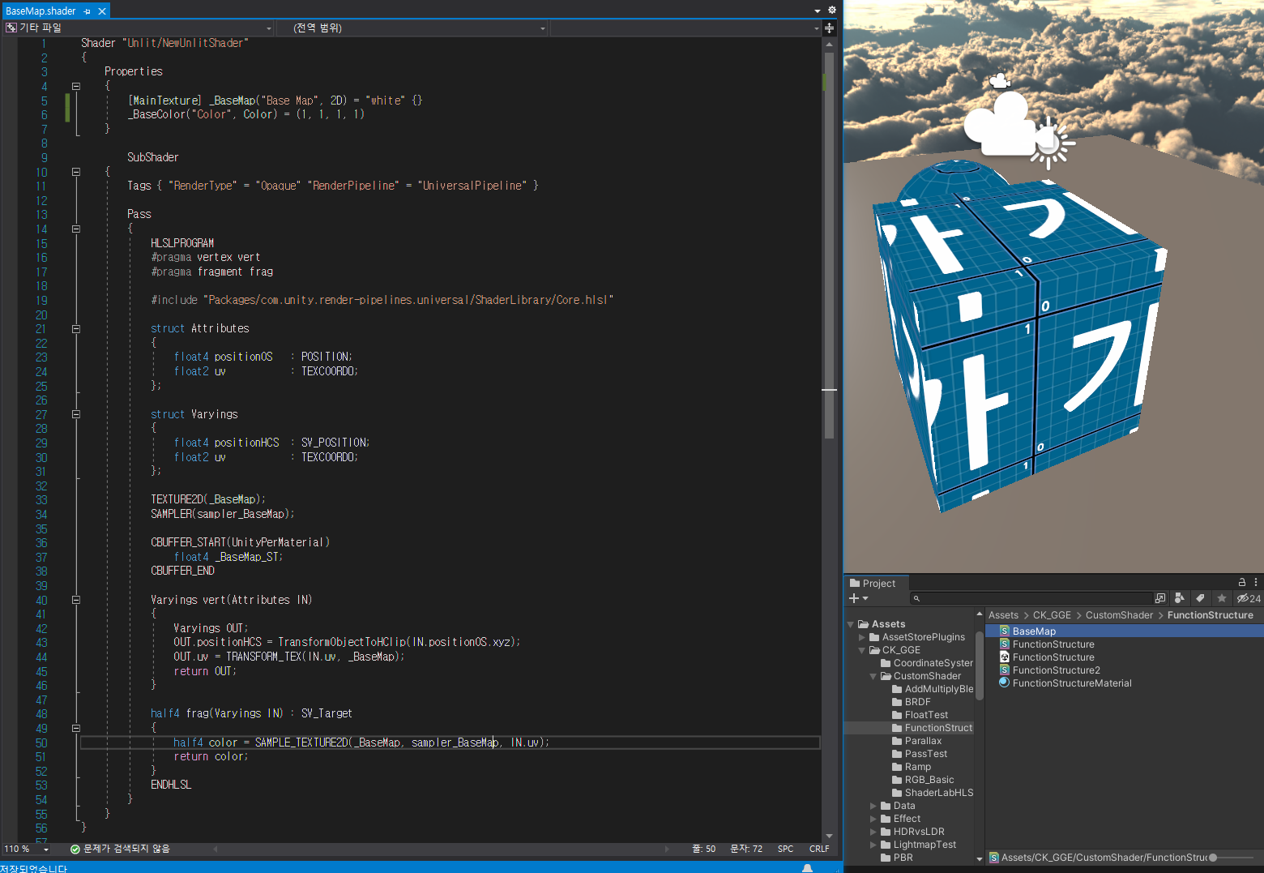Select the directional light sun gizmo
1264x873 pixels.
point(1050,143)
